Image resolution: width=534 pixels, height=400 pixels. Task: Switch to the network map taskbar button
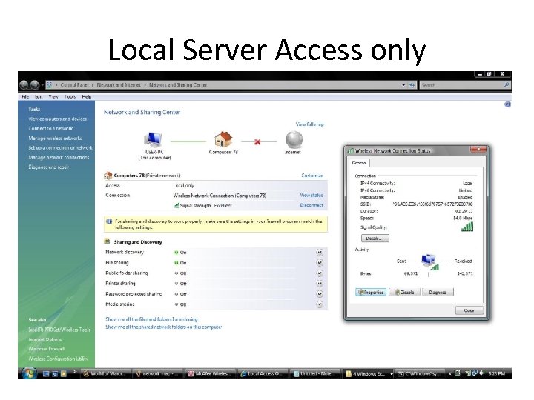tap(159, 373)
